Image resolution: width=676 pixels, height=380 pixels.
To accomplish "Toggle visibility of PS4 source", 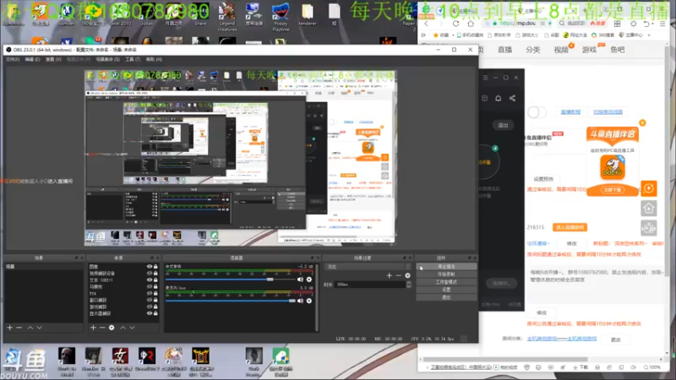I will coord(150,293).
